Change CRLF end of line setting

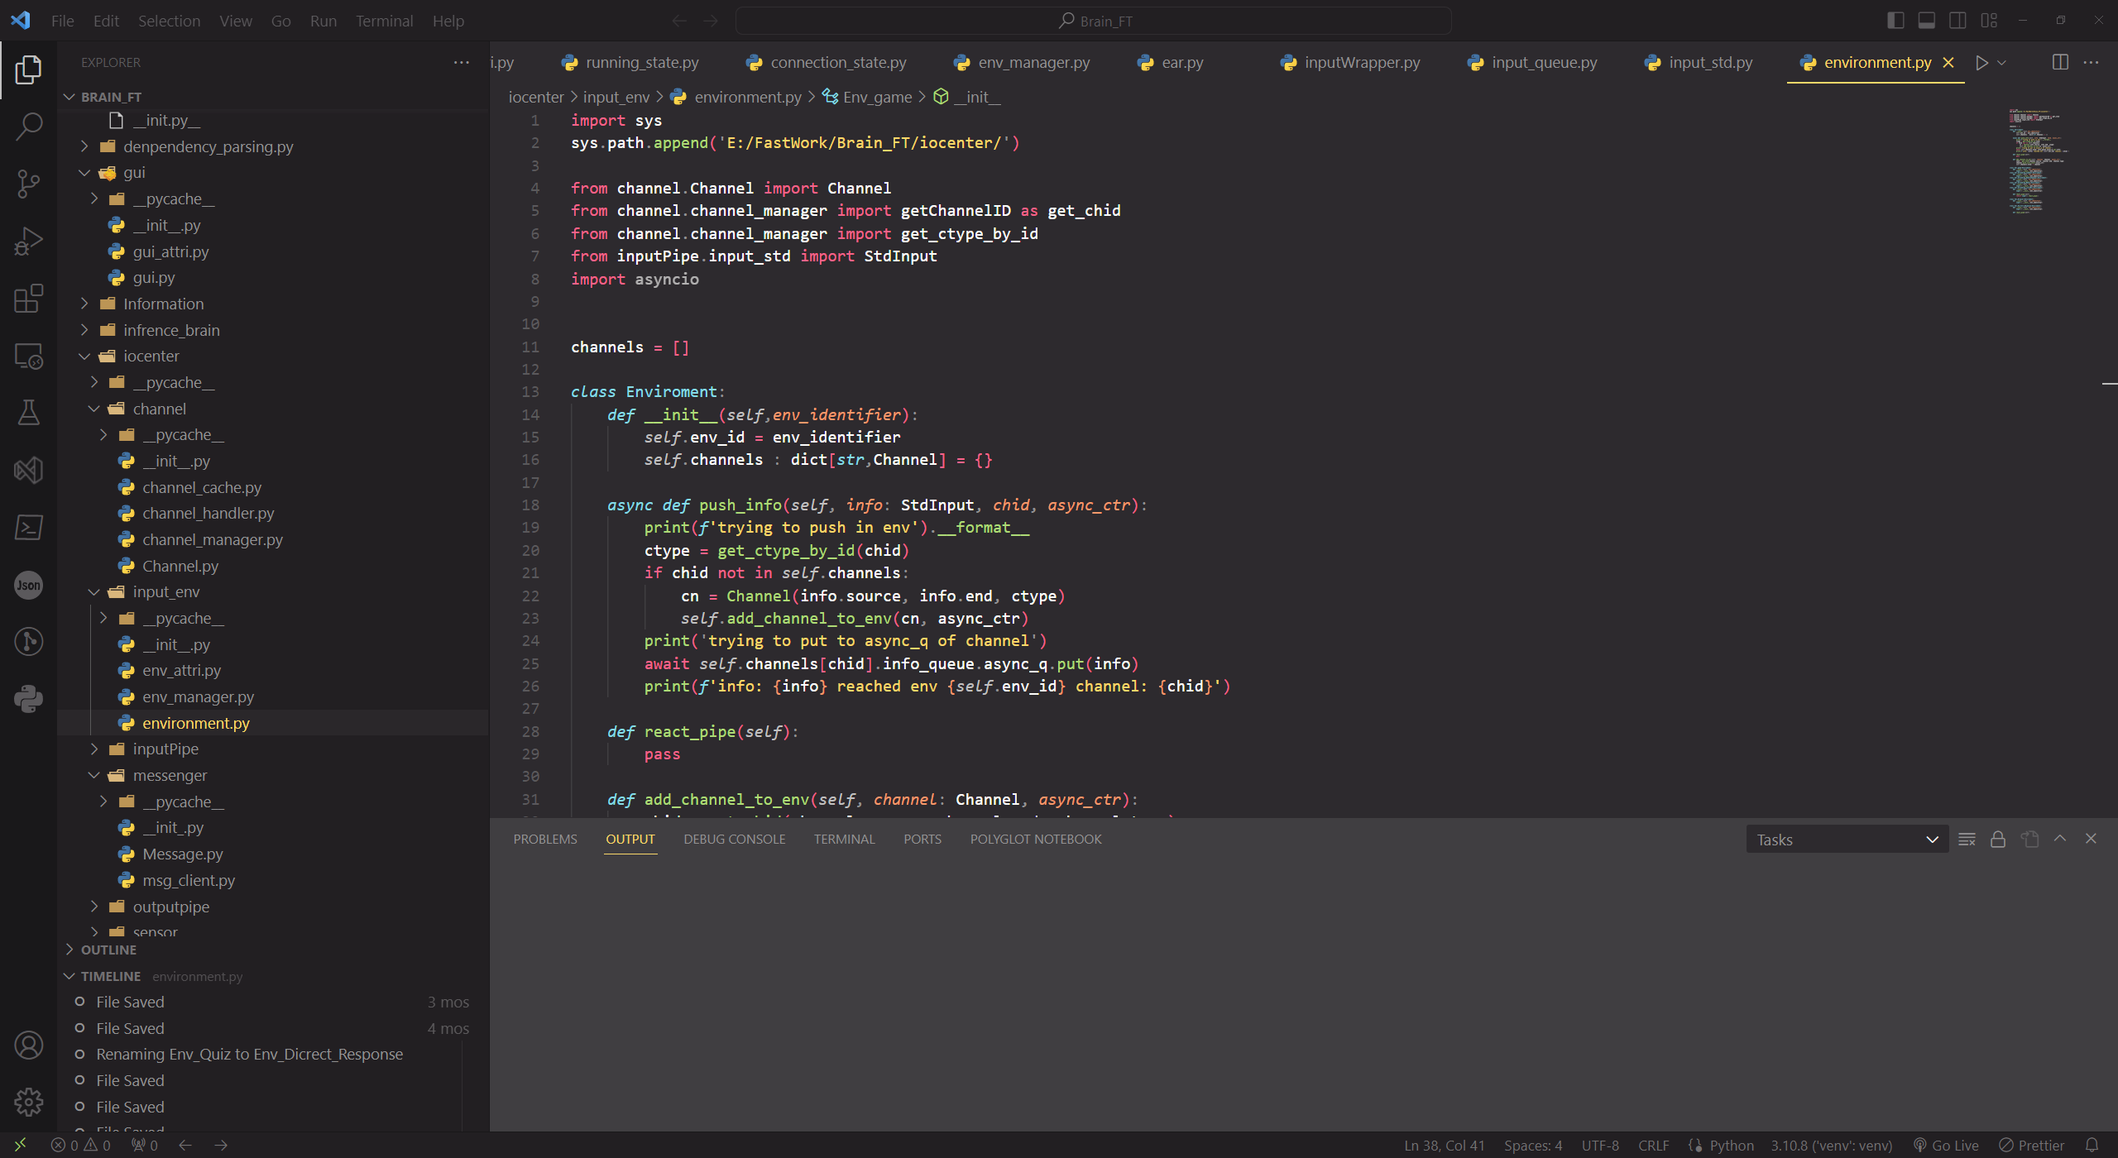pos(1653,1146)
